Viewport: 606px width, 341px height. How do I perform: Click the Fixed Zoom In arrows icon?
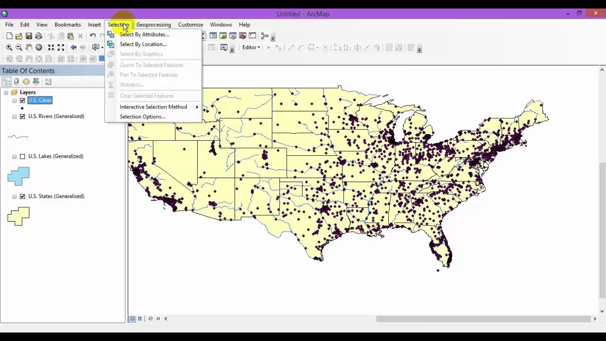51,47
